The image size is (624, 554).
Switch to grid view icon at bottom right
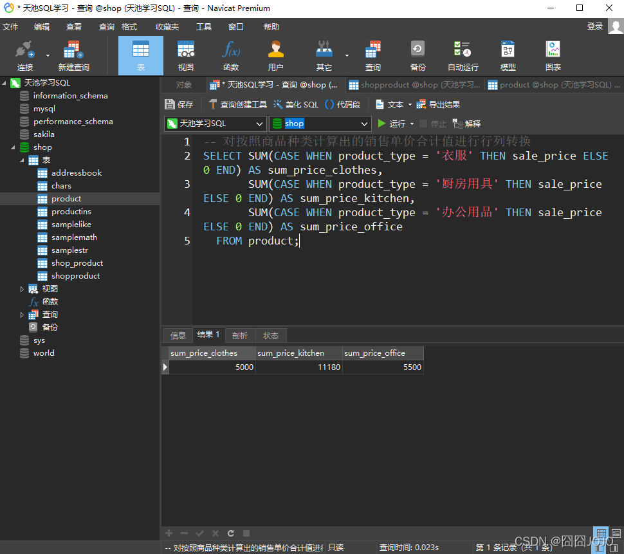(x=601, y=533)
